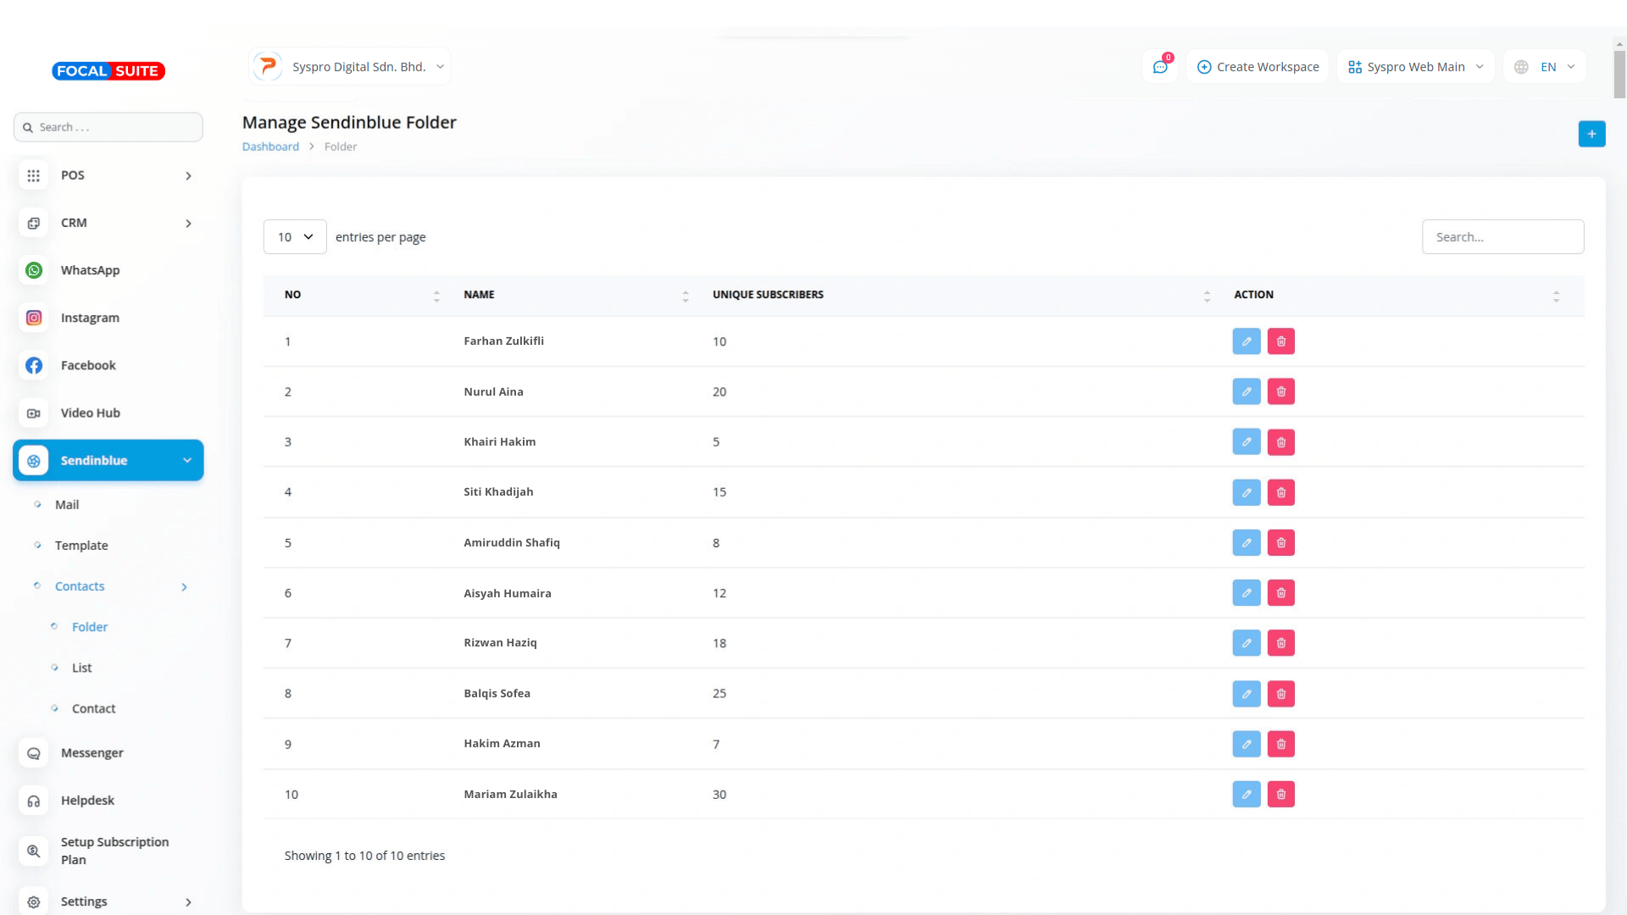1627x915 pixels.
Task: Open the entries per page dropdown
Action: pos(295,237)
